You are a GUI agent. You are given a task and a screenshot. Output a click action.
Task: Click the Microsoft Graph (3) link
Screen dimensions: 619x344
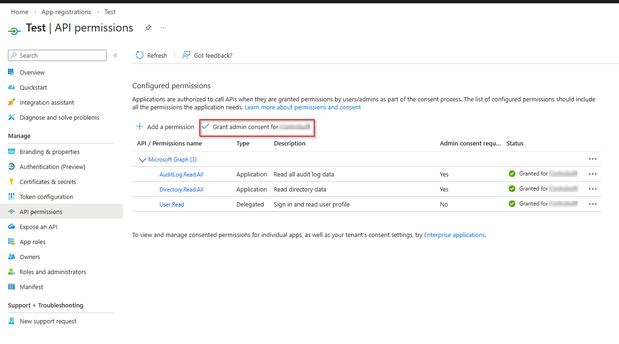(x=172, y=160)
